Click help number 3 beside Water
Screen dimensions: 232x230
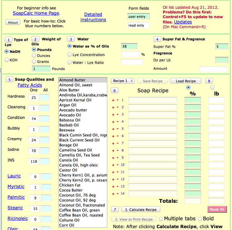point(71,39)
